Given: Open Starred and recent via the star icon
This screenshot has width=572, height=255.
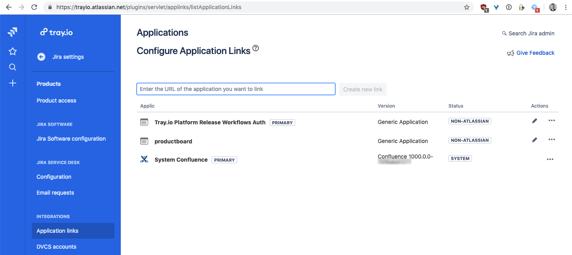Looking at the screenshot, I should [13, 51].
